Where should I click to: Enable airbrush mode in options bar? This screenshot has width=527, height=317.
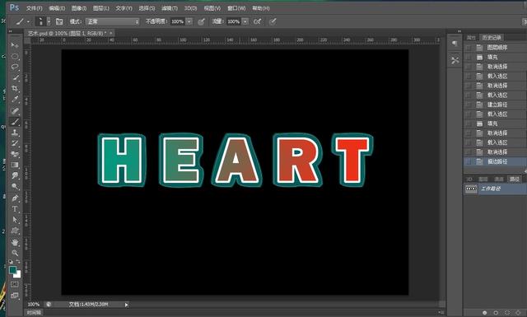point(257,21)
